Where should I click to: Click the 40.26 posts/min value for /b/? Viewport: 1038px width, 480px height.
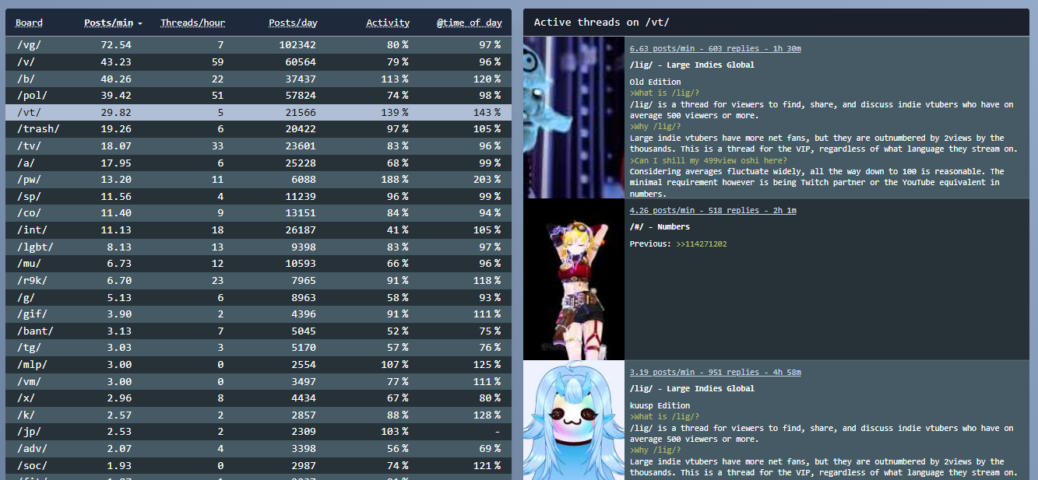click(x=117, y=79)
